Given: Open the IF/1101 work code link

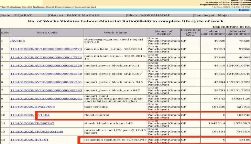Looking at the screenshot, I should click(x=29, y=140).
